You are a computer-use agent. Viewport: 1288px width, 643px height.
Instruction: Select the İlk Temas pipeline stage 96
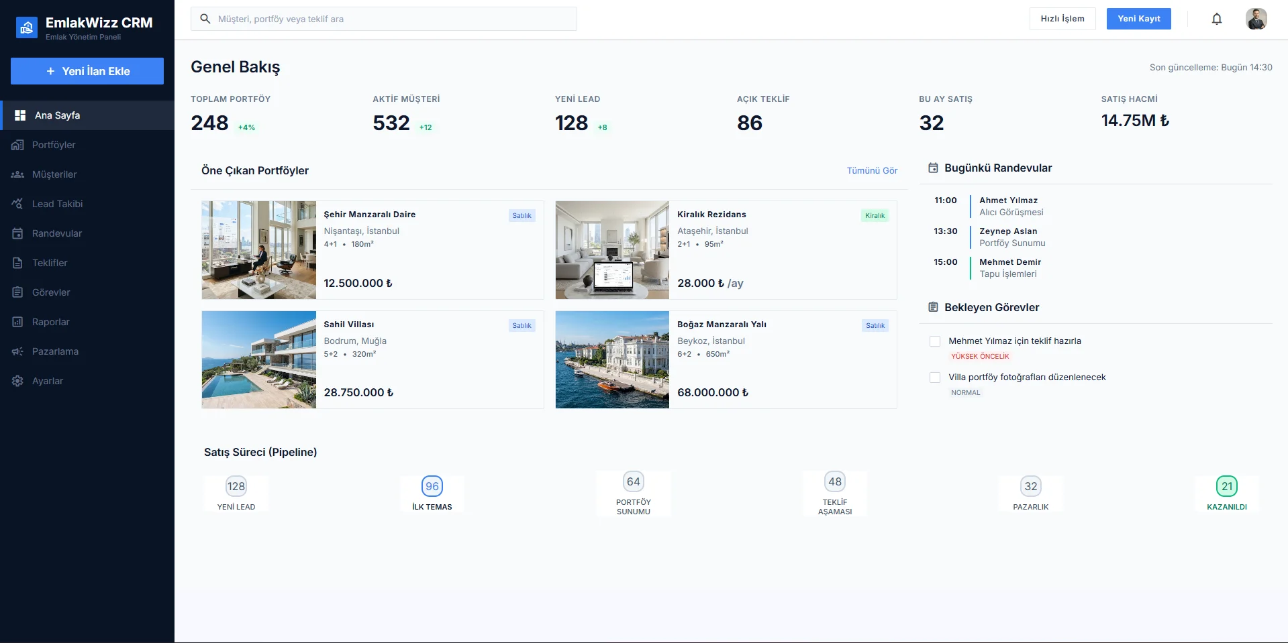pos(432,493)
